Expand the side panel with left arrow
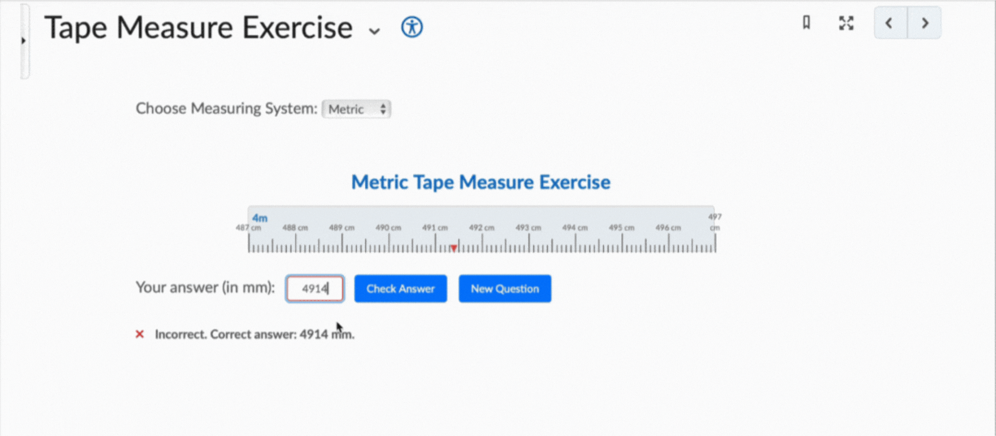 click(x=24, y=40)
